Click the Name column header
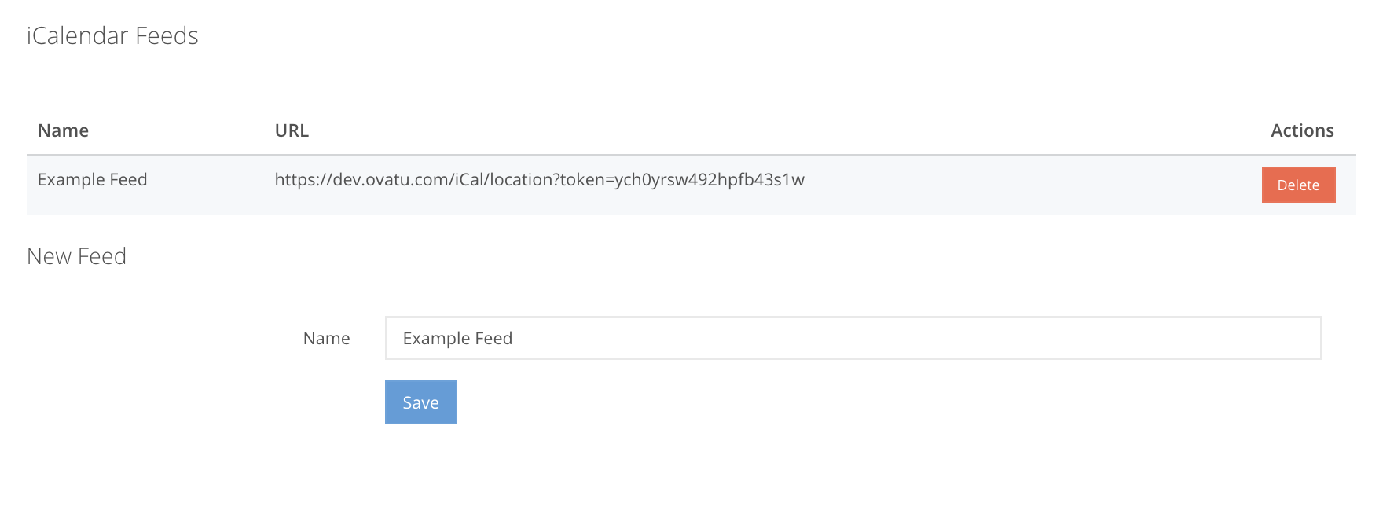Viewport: 1383px width, 514px height. (63, 130)
